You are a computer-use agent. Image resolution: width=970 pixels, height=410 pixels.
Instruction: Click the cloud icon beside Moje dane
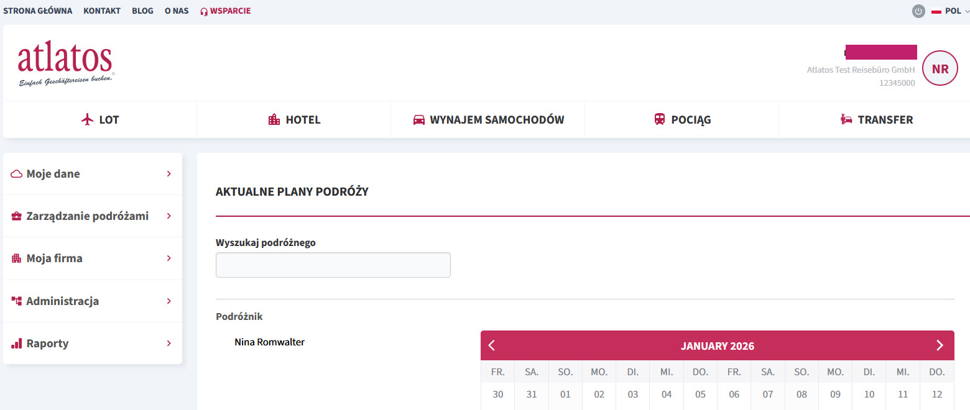pyautogui.click(x=17, y=174)
